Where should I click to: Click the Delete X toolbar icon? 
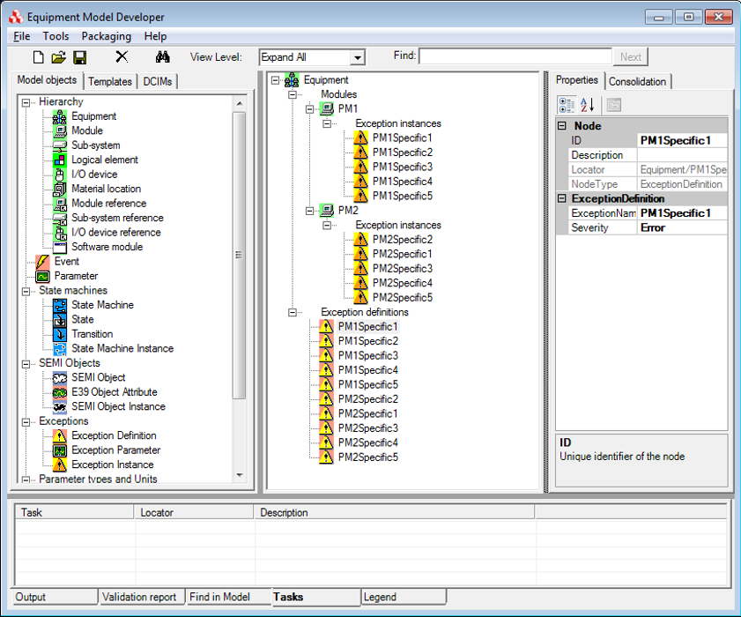point(122,57)
